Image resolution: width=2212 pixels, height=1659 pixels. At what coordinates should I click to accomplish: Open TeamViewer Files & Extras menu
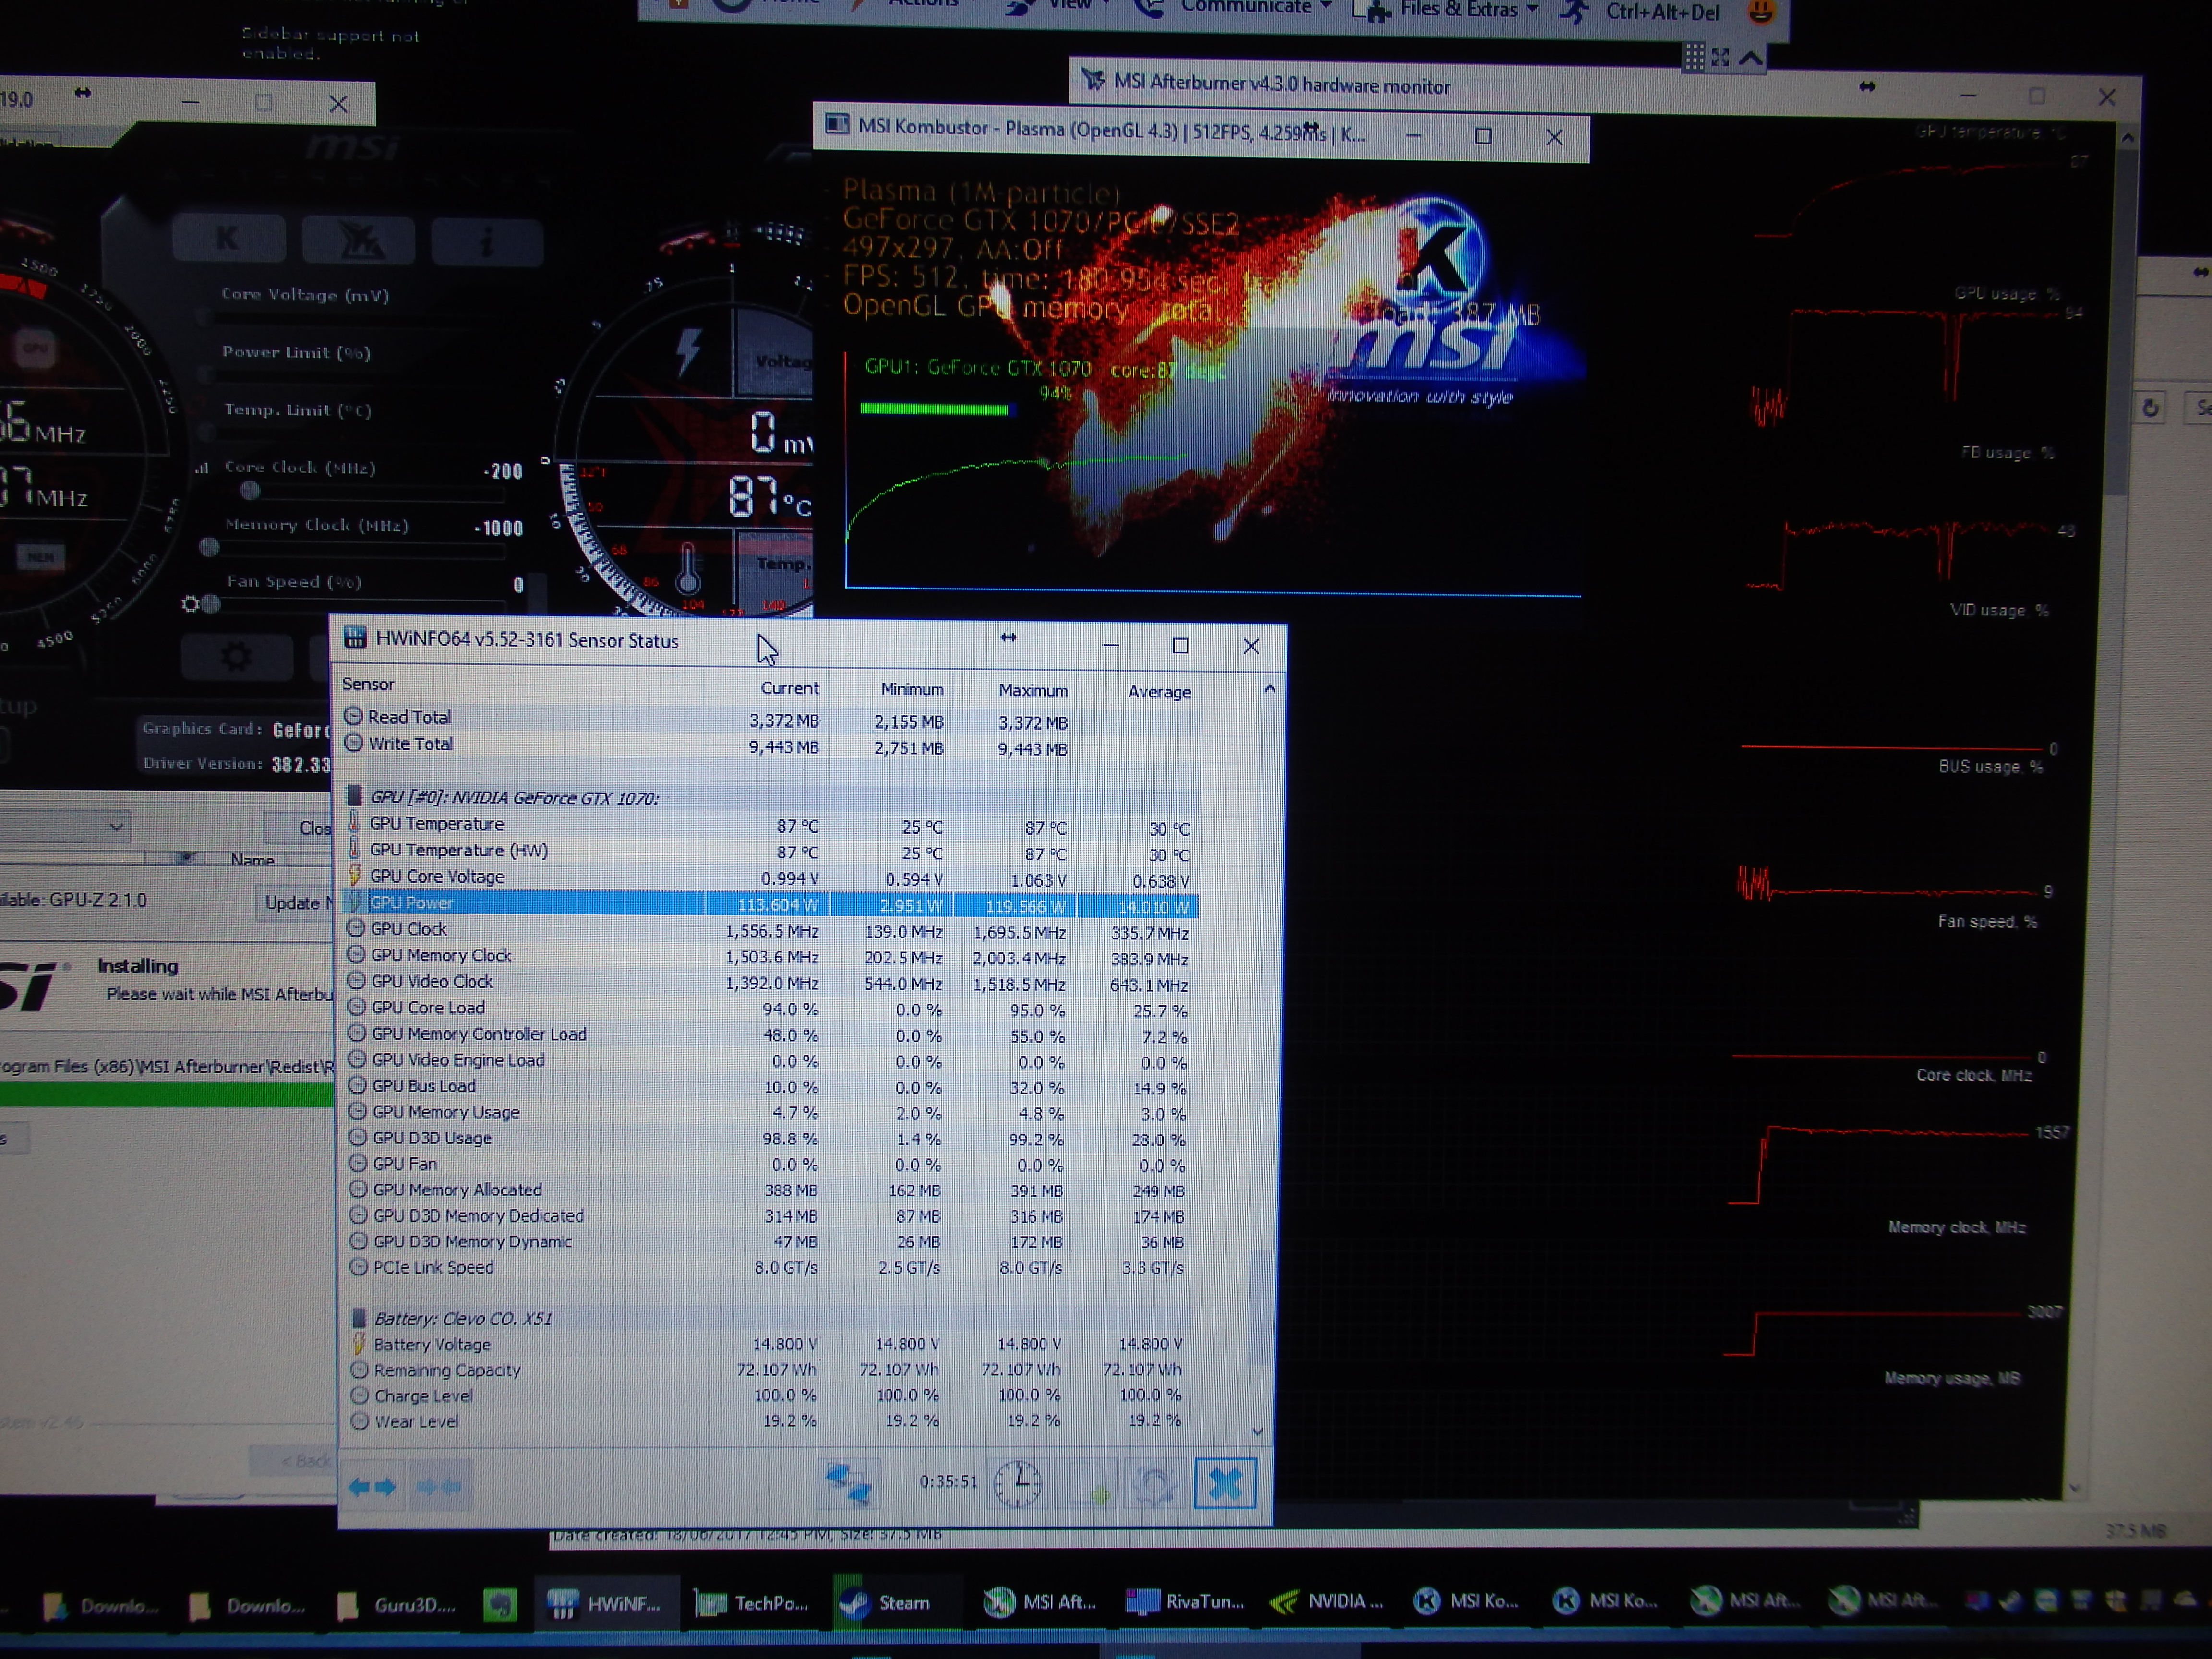pos(1446,10)
